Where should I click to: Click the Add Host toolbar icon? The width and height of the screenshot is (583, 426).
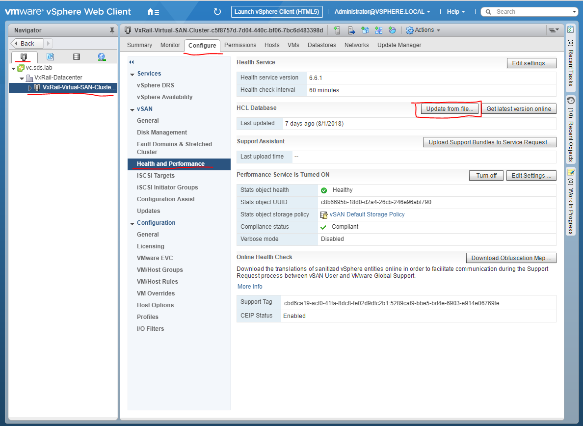(337, 30)
